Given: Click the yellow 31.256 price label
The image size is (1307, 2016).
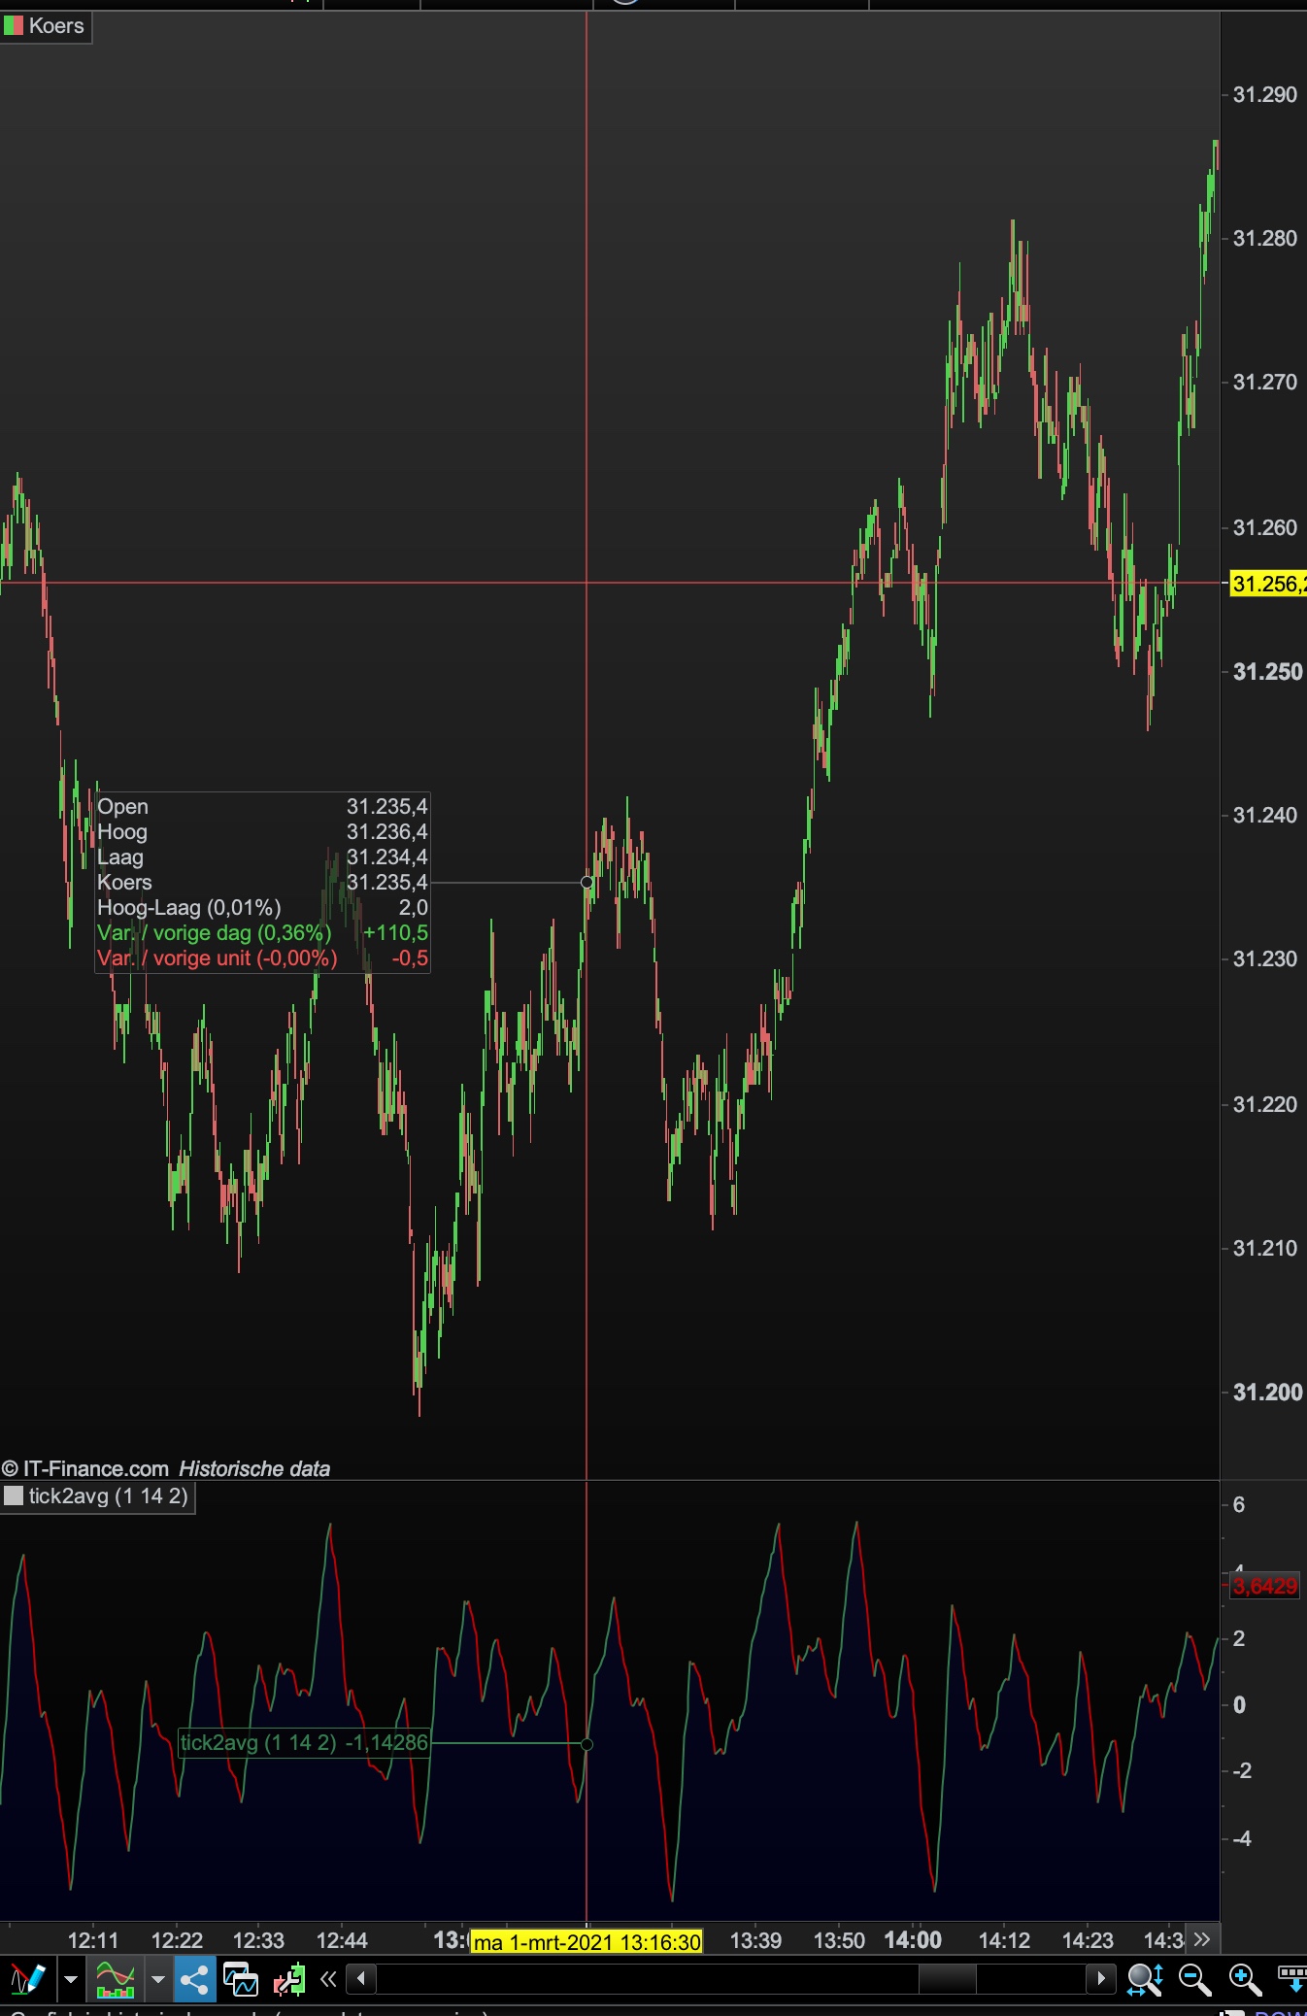Looking at the screenshot, I should pyautogui.click(x=1268, y=584).
